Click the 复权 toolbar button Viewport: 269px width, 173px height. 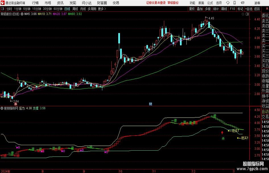pyautogui.click(x=192, y=9)
